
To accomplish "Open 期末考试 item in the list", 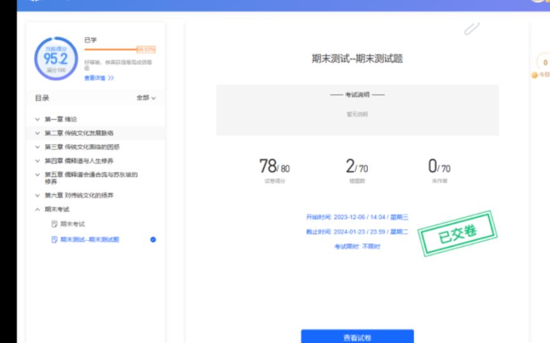I will 73,224.
